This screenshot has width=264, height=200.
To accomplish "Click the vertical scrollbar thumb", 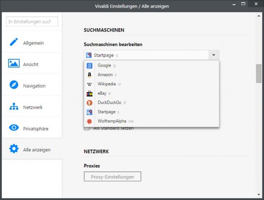I will pos(258,73).
